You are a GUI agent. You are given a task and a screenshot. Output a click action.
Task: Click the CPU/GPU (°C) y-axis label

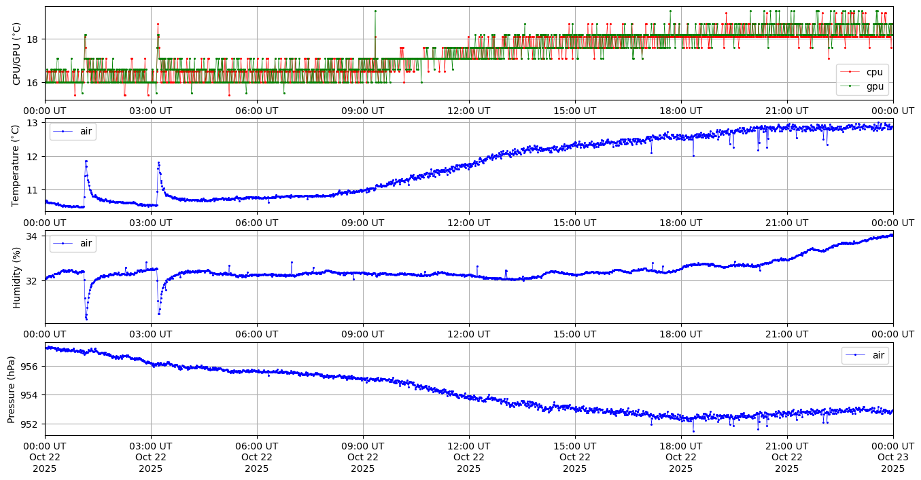pyautogui.click(x=17, y=54)
